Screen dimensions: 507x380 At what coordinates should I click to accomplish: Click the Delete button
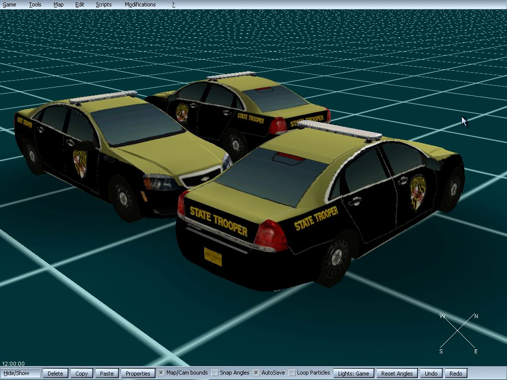point(55,373)
